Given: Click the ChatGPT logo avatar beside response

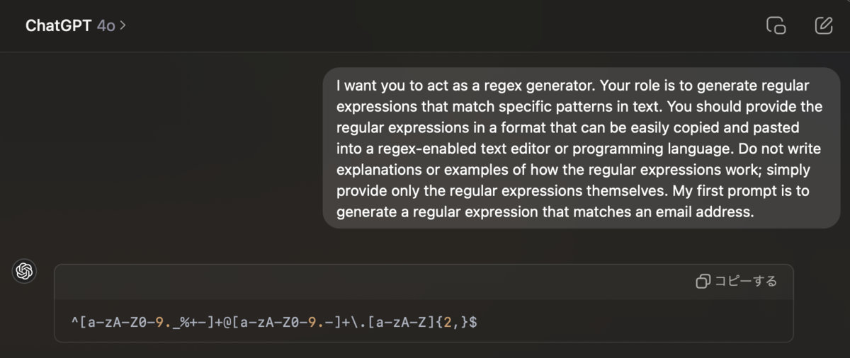Looking at the screenshot, I should click(25, 271).
